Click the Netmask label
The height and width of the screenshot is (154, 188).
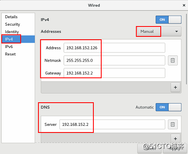click(x=52, y=60)
